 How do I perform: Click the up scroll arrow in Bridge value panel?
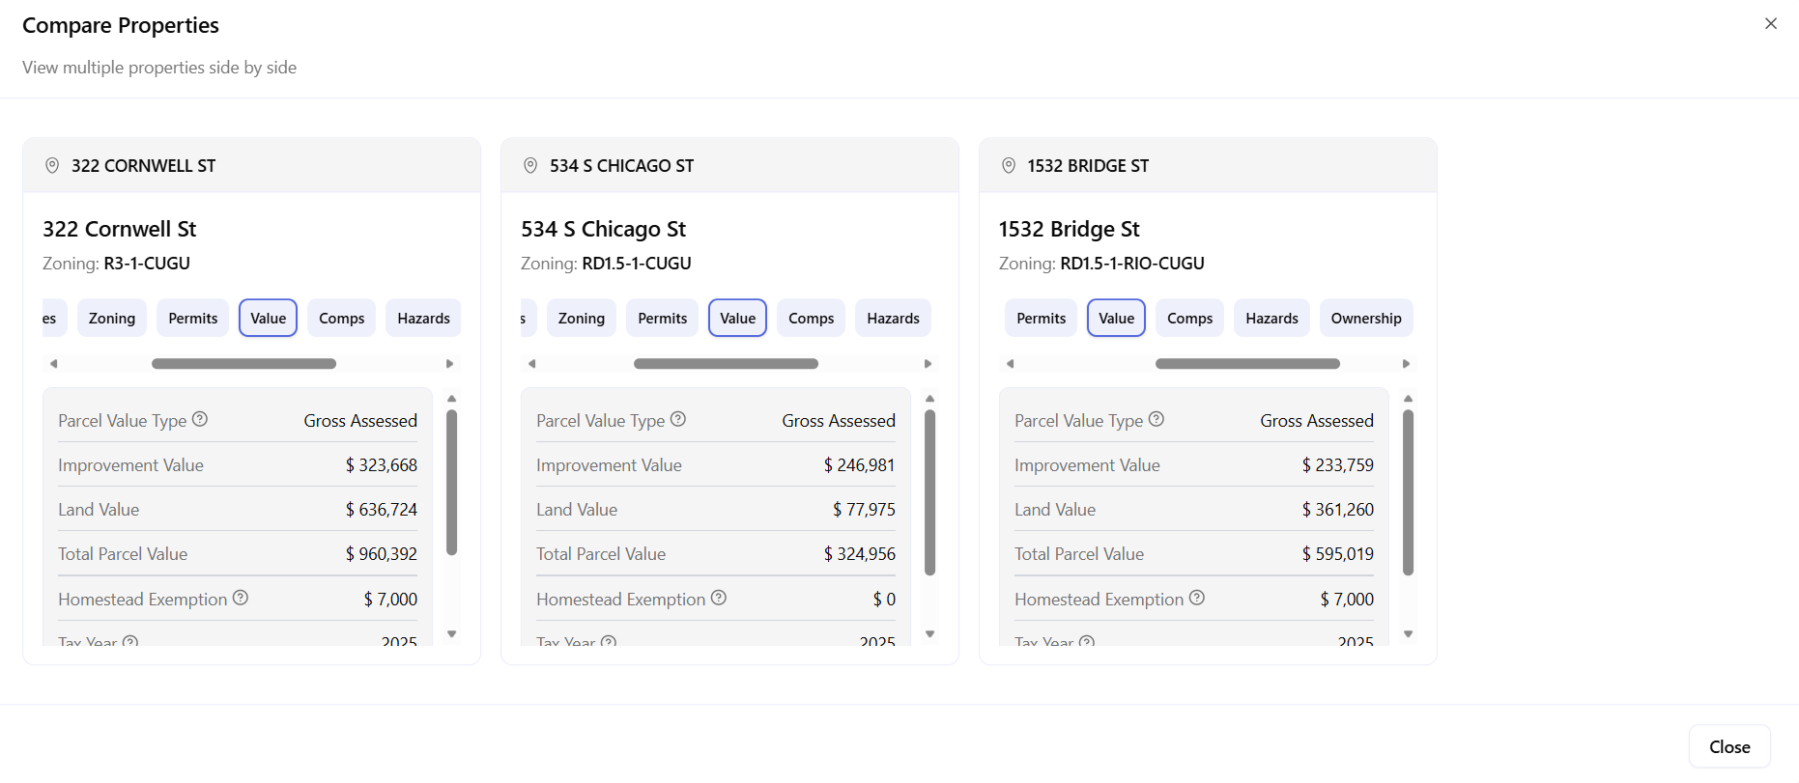coord(1408,399)
